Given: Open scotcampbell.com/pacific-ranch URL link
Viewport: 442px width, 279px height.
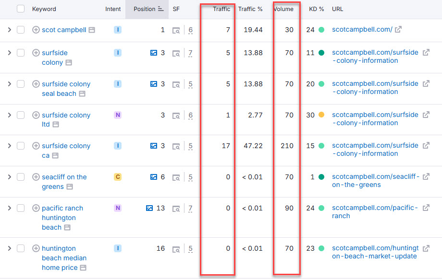Looking at the screenshot, I should (x=375, y=212).
